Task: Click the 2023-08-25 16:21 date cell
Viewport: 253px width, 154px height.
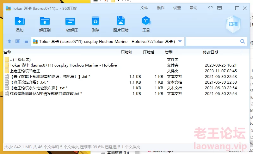Action: click(x=221, y=65)
